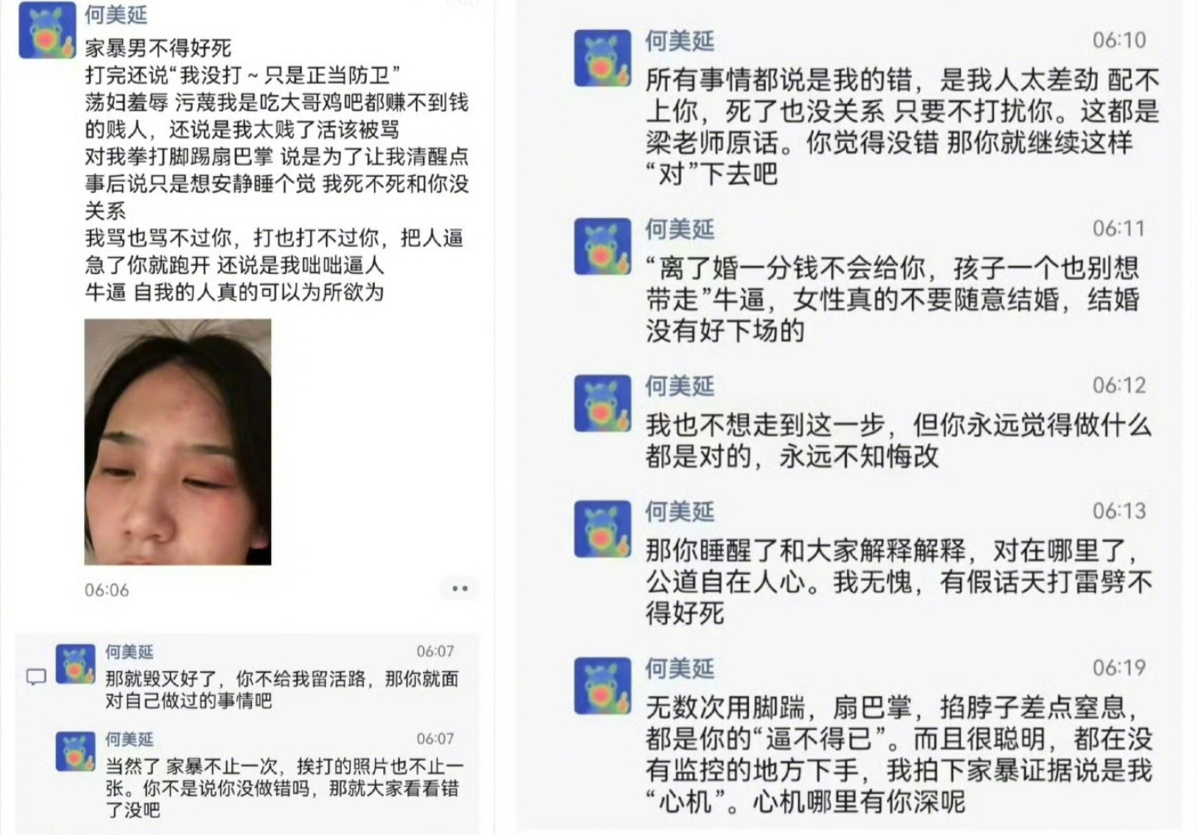
Task: Open the avatar of the 06:12 message
Action: [603, 404]
